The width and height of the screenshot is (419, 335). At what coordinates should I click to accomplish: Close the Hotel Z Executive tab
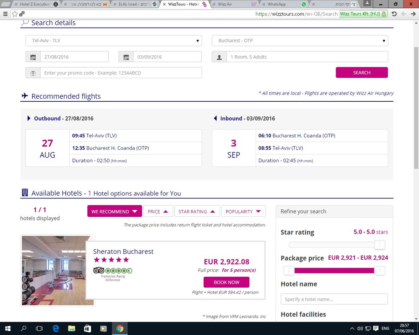click(16, 4)
